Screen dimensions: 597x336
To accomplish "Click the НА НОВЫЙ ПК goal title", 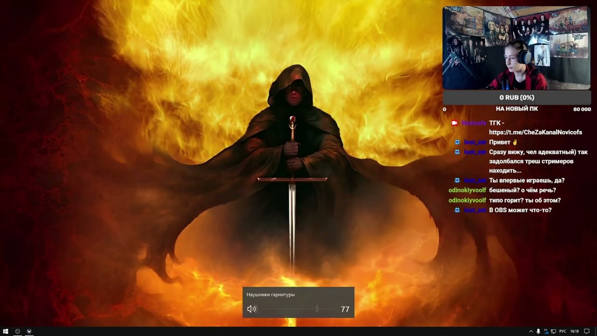I will [x=517, y=109].
